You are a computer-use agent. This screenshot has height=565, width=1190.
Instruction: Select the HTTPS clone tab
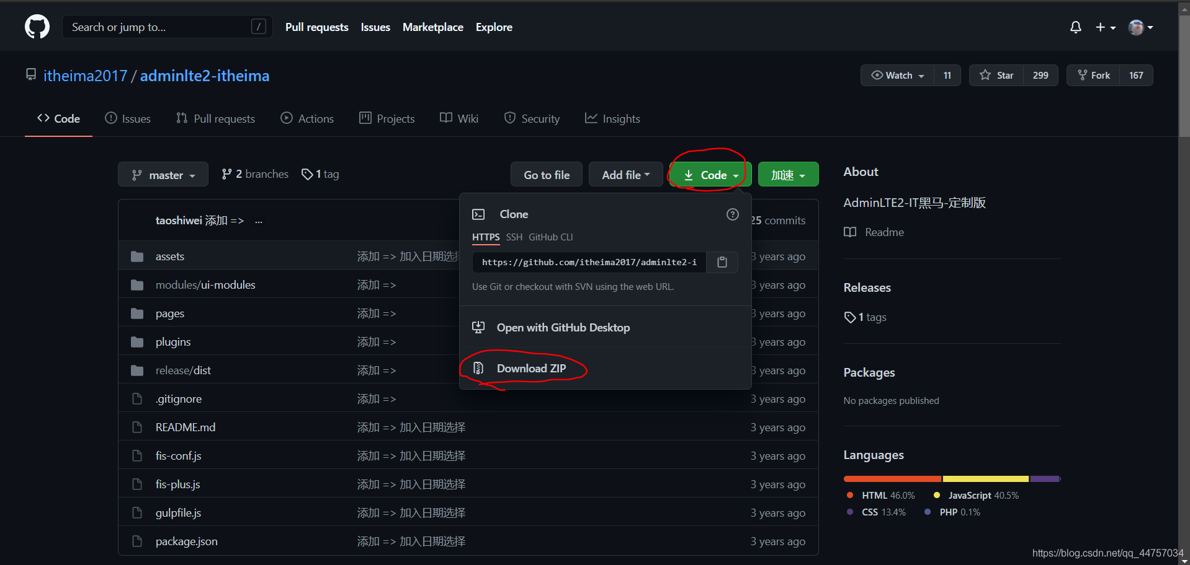486,237
